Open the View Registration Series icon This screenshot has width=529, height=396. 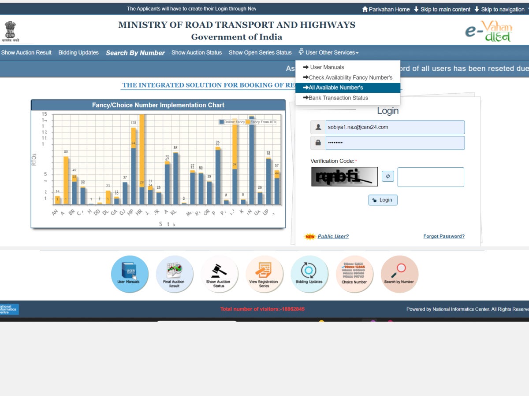[264, 274]
